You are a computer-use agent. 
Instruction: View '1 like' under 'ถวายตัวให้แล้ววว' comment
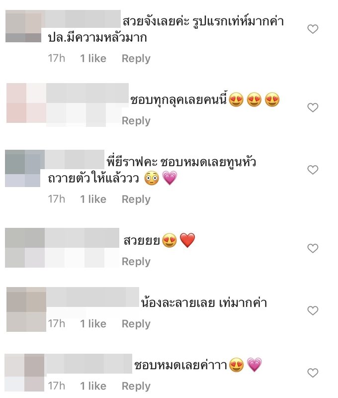pyautogui.click(x=93, y=199)
